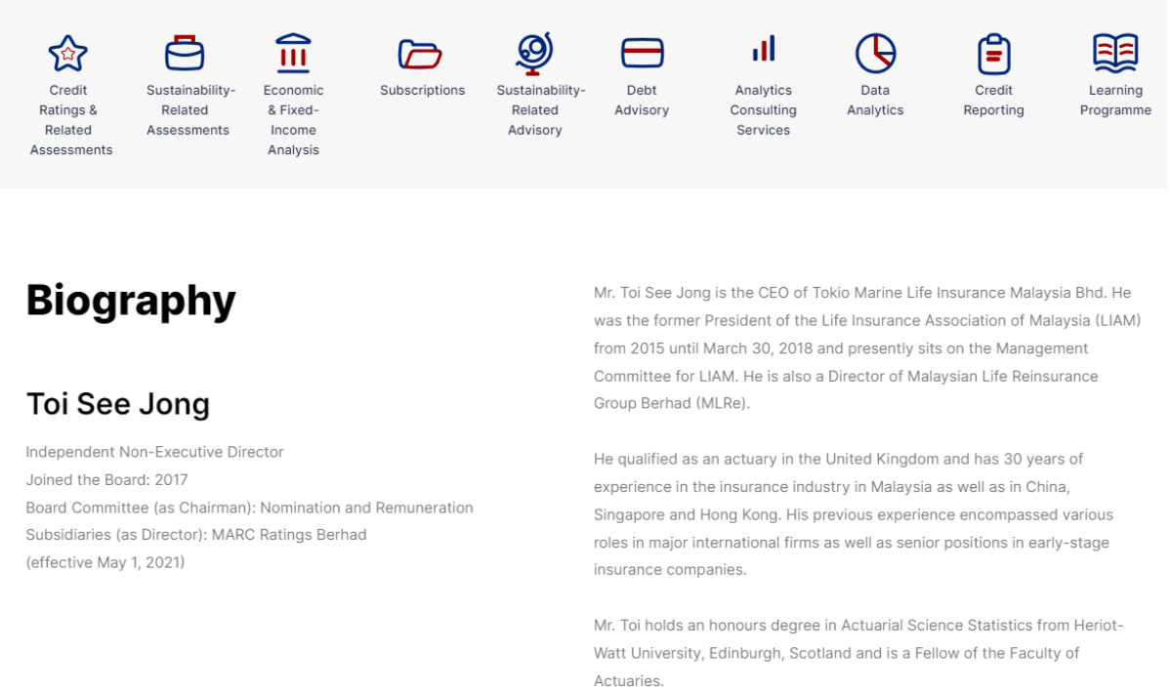
Task: Go to Economic & Fixed-Income Analysis
Action: (x=293, y=120)
